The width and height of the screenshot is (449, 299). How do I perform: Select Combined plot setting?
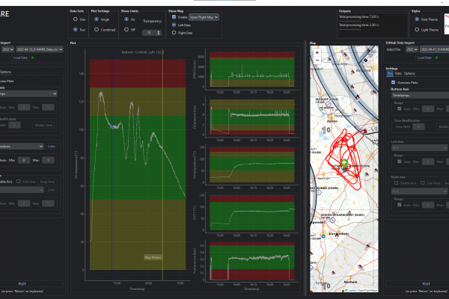tap(96, 29)
